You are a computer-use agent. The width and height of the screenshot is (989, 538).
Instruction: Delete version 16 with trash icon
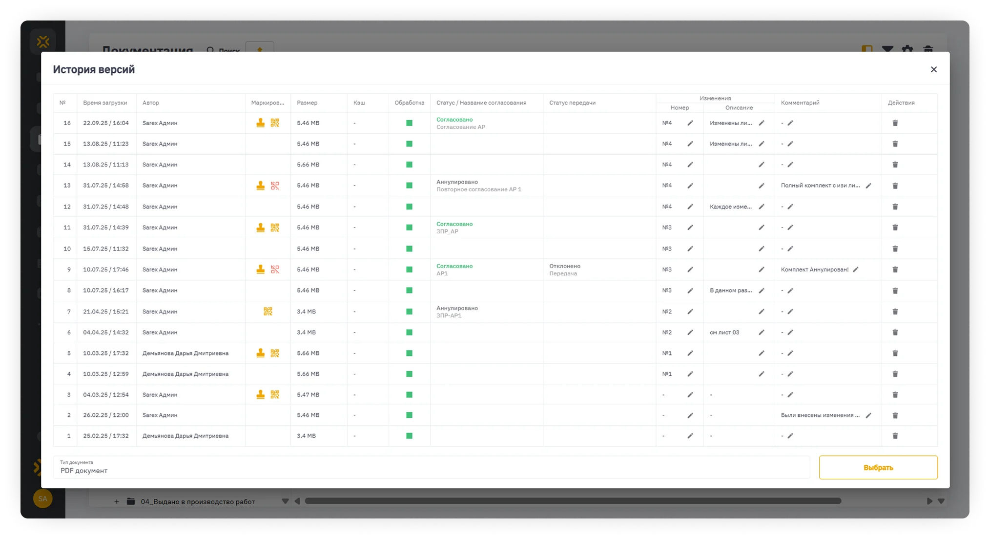[x=895, y=123]
